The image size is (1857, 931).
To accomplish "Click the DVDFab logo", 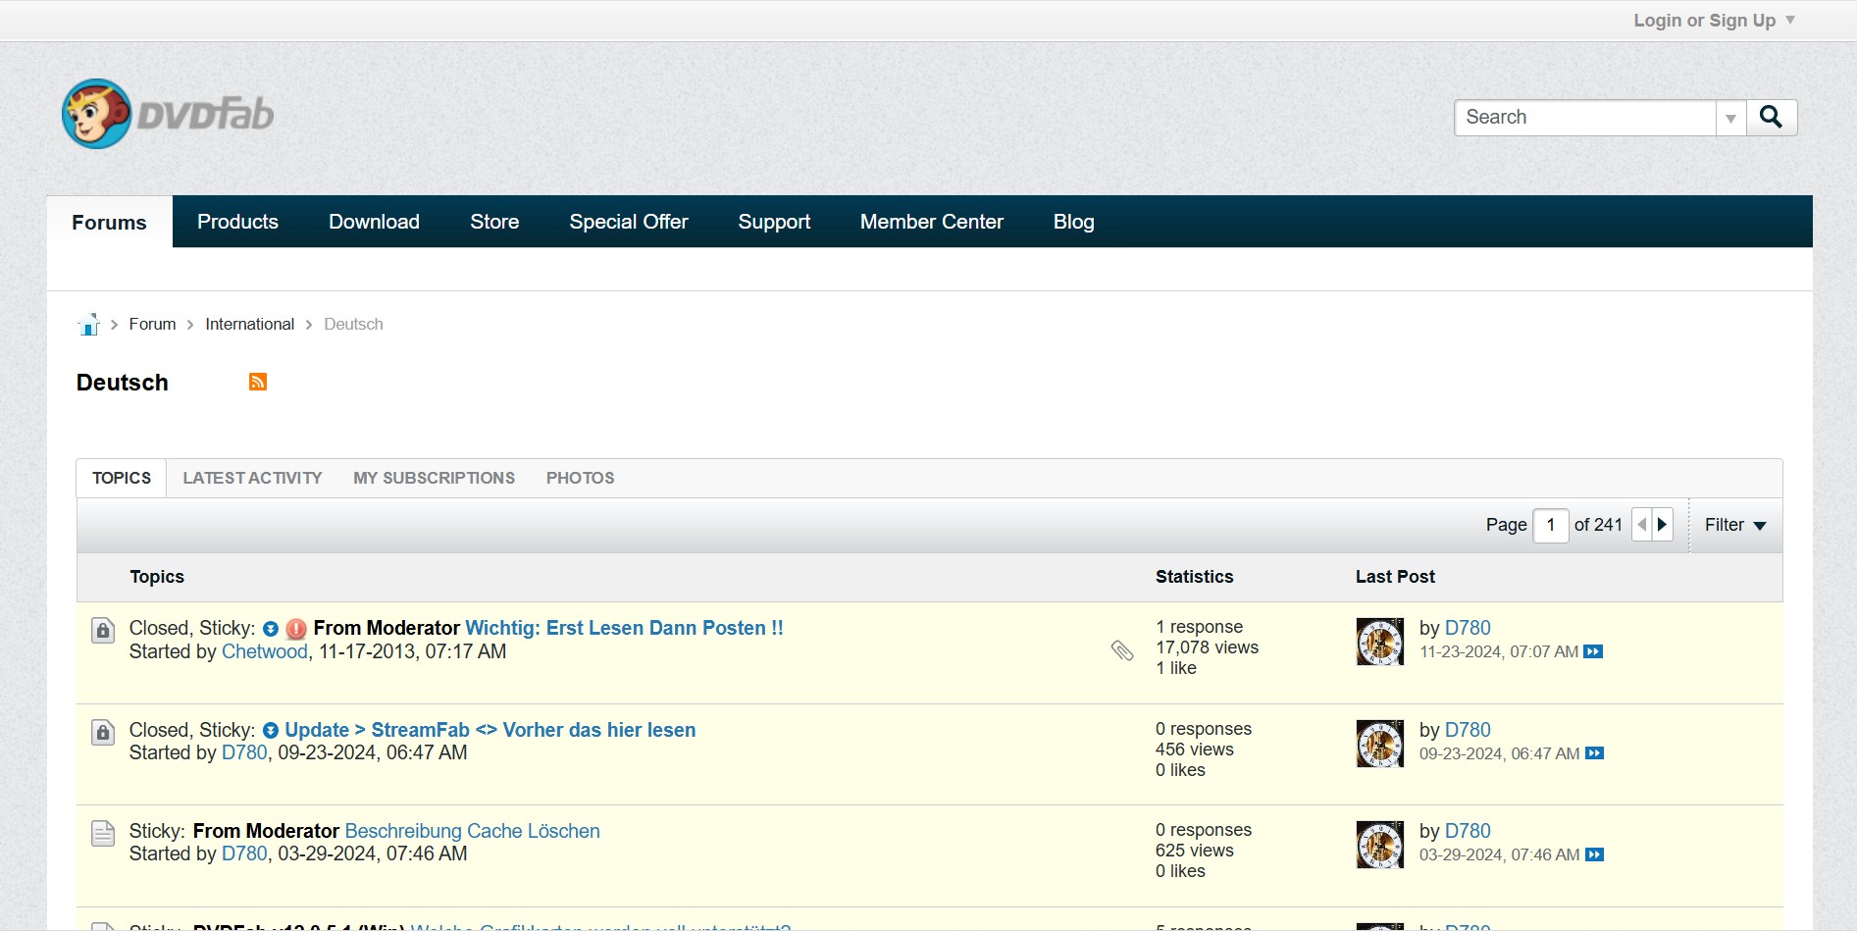I will pos(168,114).
